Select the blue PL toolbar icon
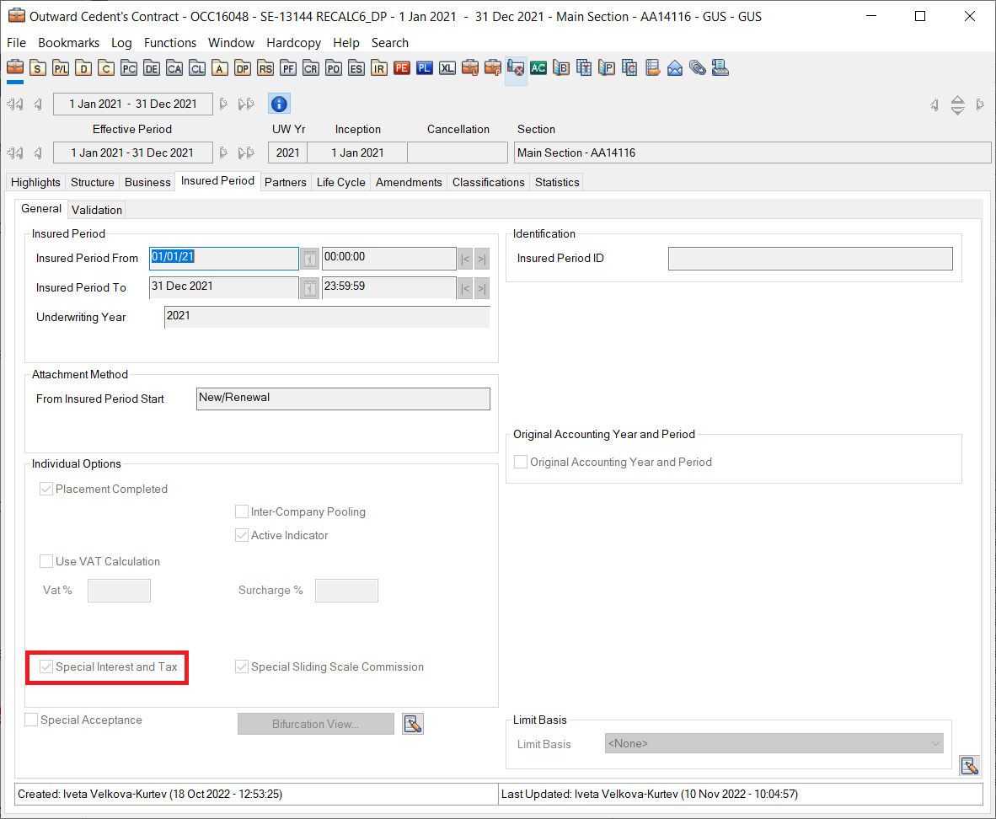Screen dimensions: 996x819 point(425,68)
